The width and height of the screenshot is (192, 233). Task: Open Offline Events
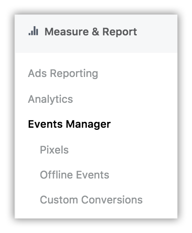click(75, 175)
